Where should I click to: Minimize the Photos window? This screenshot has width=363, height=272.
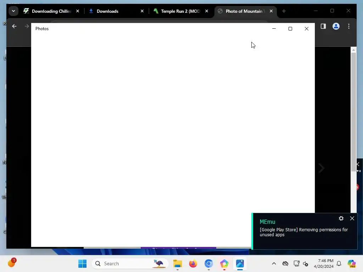(274, 29)
